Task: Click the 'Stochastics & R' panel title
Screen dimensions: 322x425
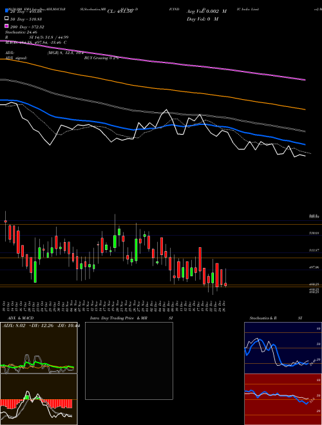Action: 263,318
